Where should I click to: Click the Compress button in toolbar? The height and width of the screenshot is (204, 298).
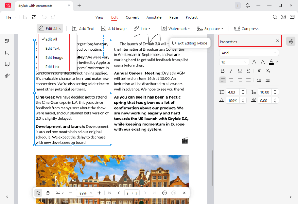click(x=246, y=28)
